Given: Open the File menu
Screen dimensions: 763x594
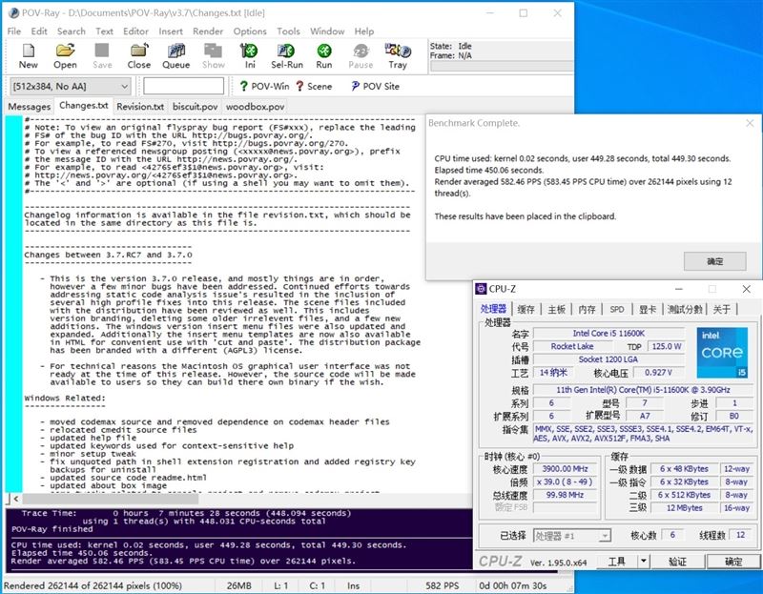Looking at the screenshot, I should click(14, 31).
